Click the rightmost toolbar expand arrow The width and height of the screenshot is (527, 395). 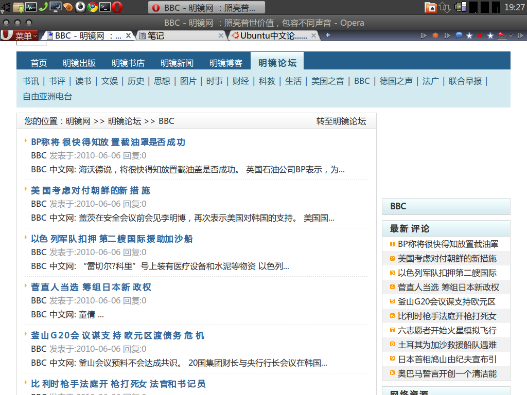[x=520, y=35]
